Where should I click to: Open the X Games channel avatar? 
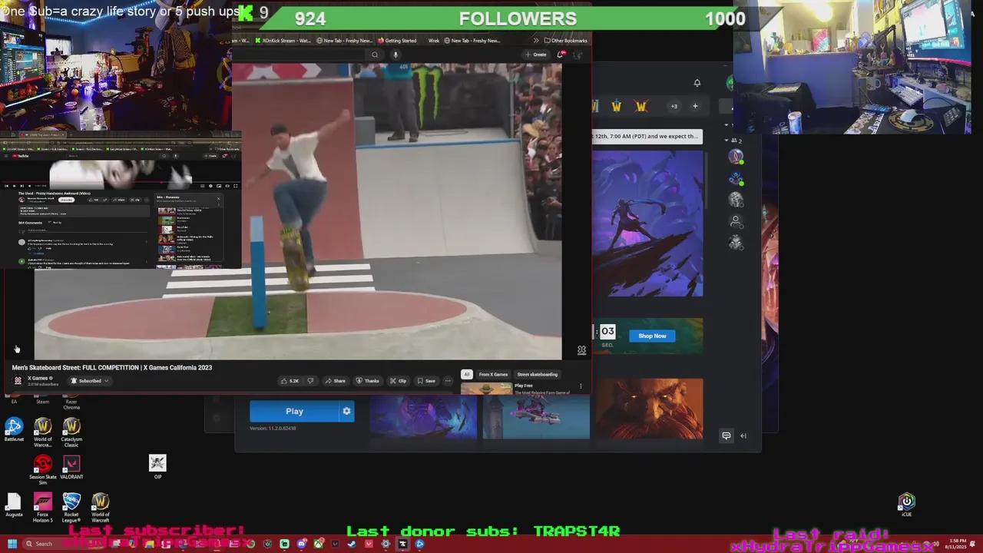pos(18,380)
